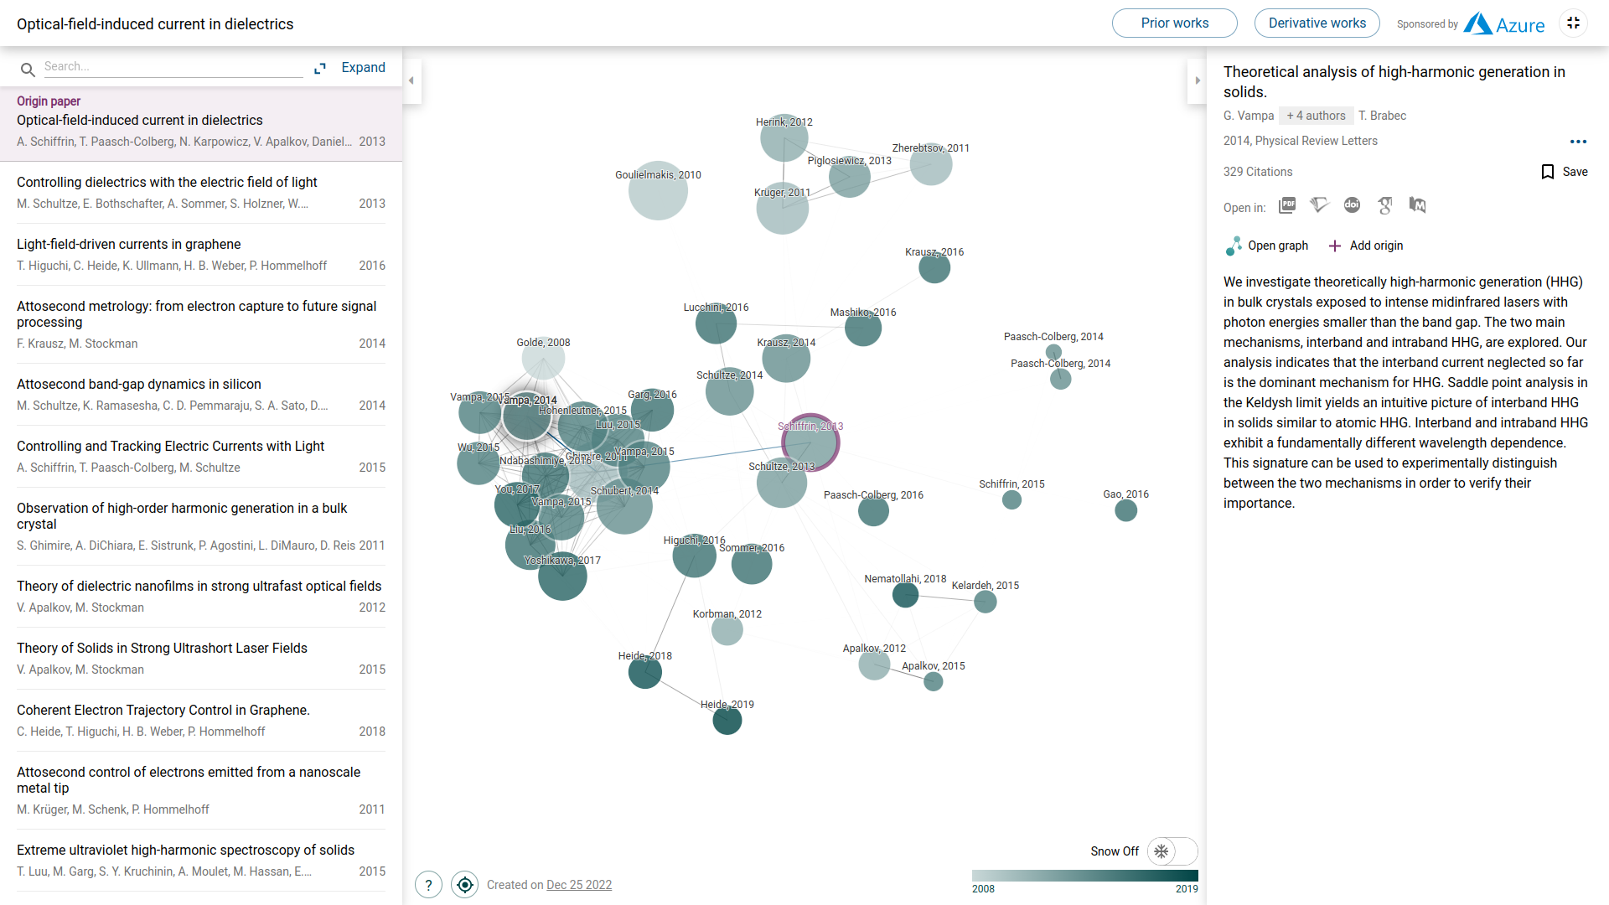The height and width of the screenshot is (905, 1609).
Task: Click the Heide, 2018 graph node
Action: point(645,672)
